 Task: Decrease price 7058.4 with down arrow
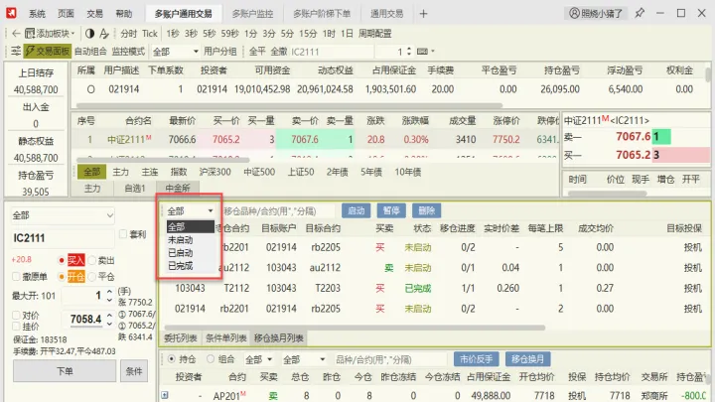pyautogui.click(x=109, y=324)
